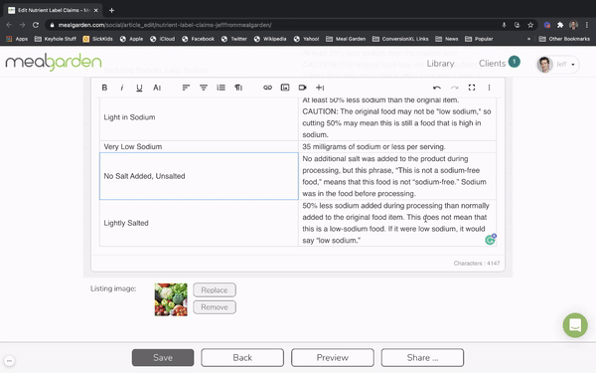
Task: Open the browser extensions puzzle icon
Action: click(560, 25)
